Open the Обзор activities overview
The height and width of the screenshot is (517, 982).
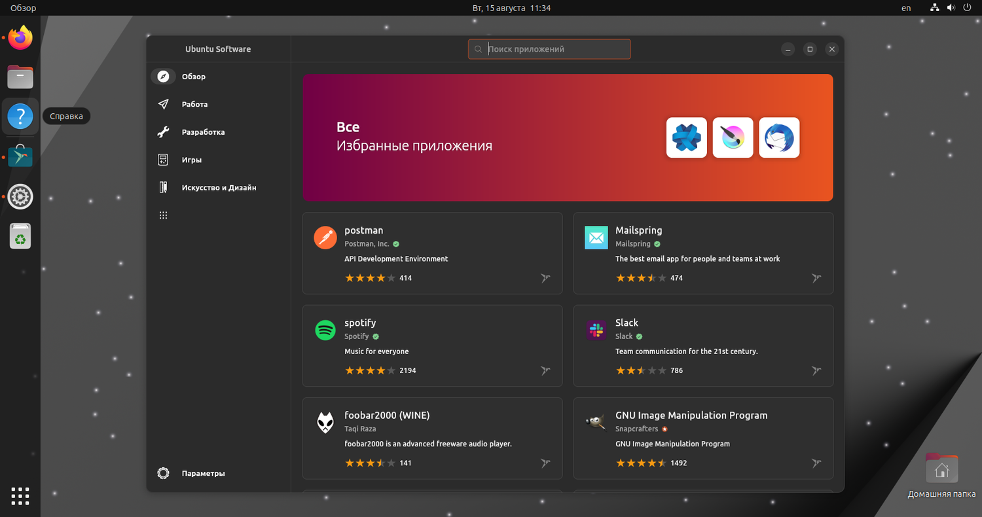point(24,8)
